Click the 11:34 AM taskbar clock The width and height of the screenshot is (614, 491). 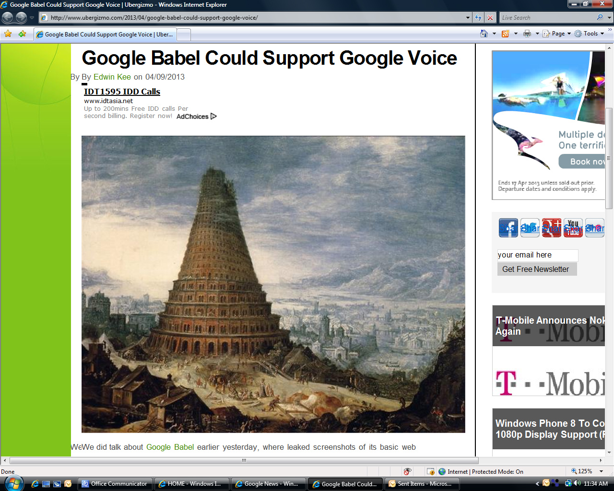(x=596, y=484)
